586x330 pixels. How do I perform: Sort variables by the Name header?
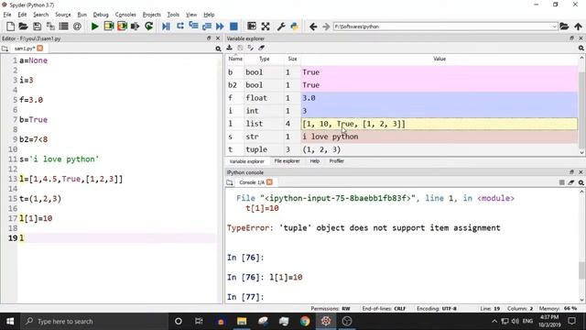pyautogui.click(x=235, y=59)
